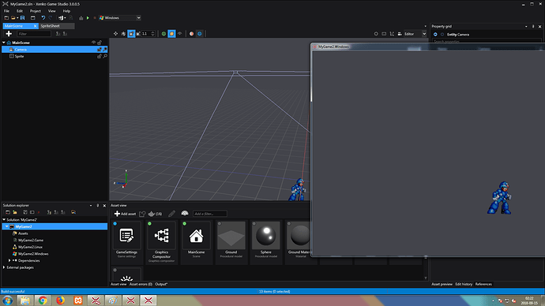The width and height of the screenshot is (545, 306).
Task: Adjust the snap value stepper arrows
Action: click(152, 34)
